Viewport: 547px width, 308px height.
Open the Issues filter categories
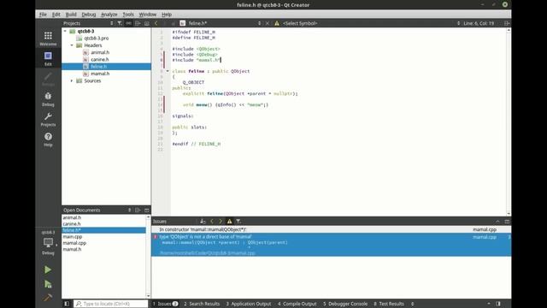tap(238, 221)
